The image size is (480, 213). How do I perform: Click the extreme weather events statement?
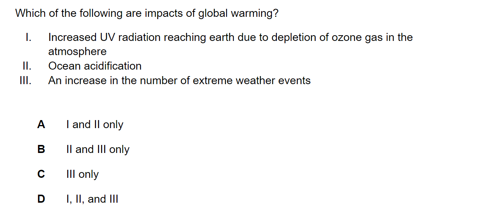(x=179, y=81)
